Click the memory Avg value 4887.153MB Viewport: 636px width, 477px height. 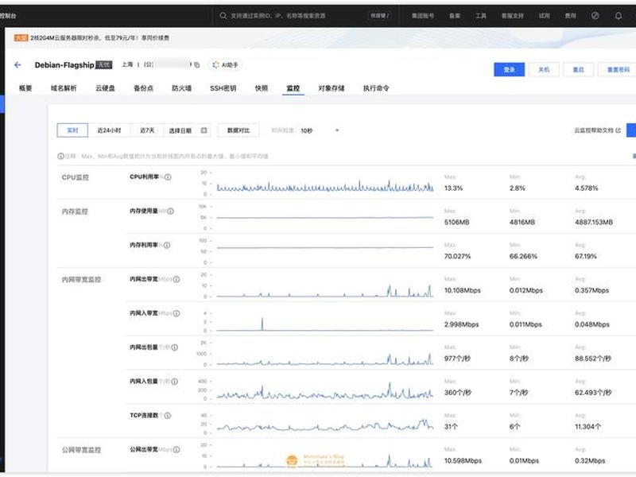click(x=594, y=223)
